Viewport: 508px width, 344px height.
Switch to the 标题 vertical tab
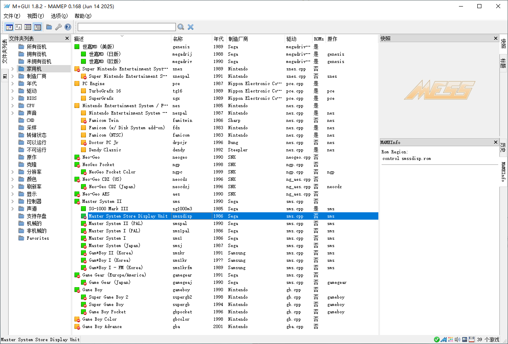pos(504,63)
